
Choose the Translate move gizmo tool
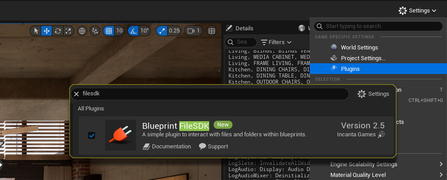click(46, 31)
